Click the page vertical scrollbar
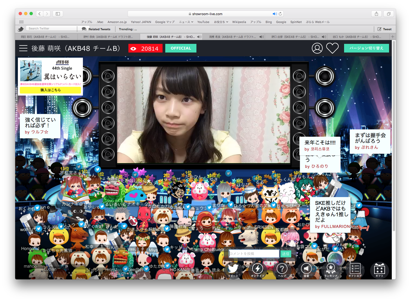Viewport: 411px width, 301px height. pyautogui.click(x=394, y=135)
